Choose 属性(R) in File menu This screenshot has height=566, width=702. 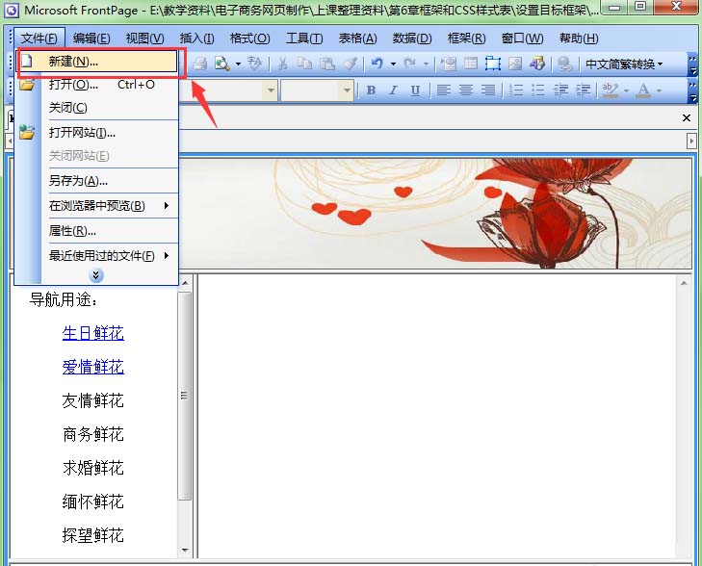96,231
